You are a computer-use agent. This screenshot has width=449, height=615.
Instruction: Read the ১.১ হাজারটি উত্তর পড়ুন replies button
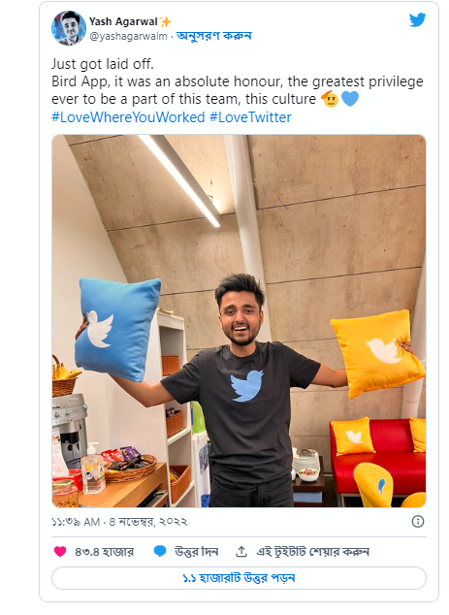coord(239,578)
